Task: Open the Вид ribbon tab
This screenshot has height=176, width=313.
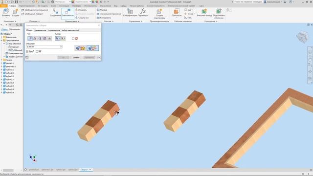Action: coord(115,6)
